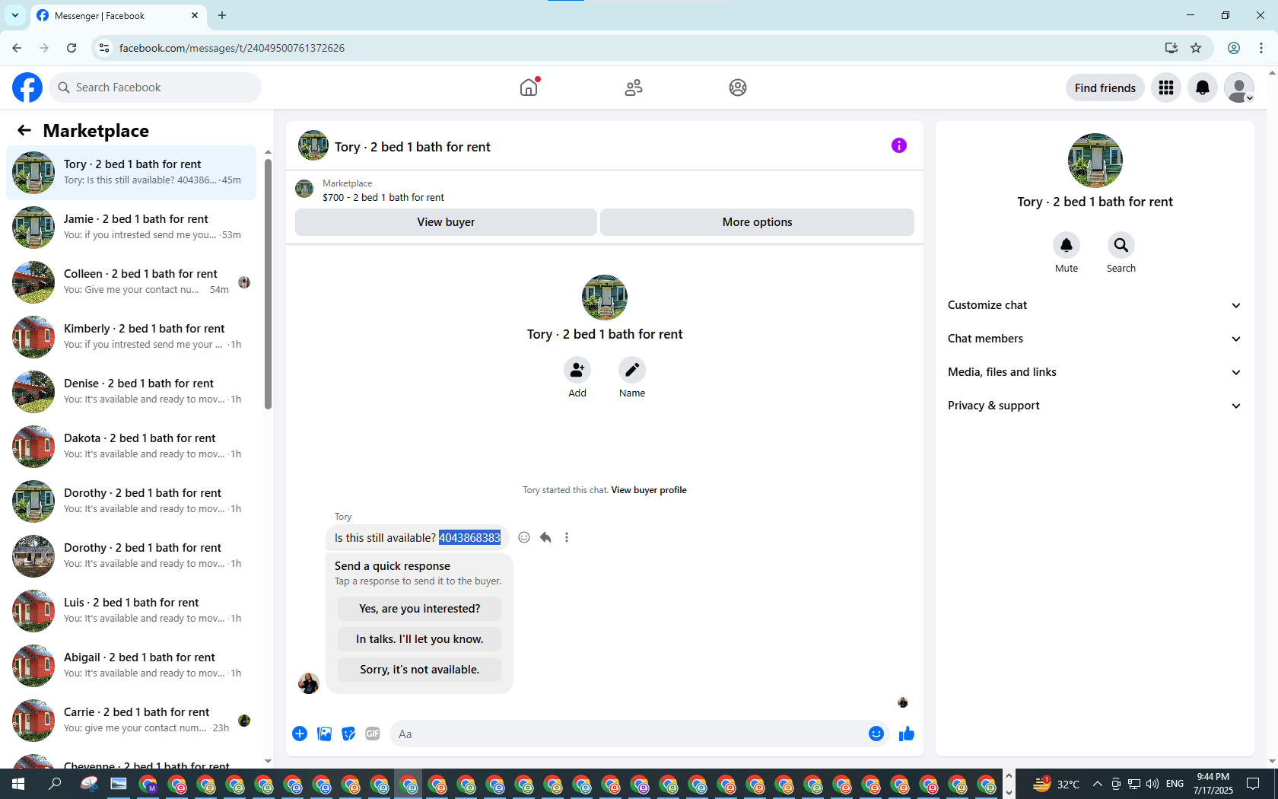
Task: Open the Groups icon in top navigation
Action: (x=738, y=88)
